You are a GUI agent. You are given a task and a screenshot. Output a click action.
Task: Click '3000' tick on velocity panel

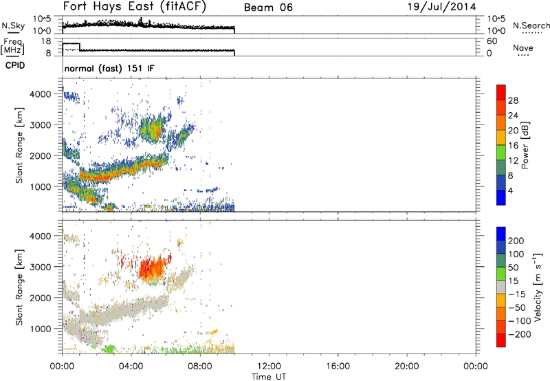[40, 267]
